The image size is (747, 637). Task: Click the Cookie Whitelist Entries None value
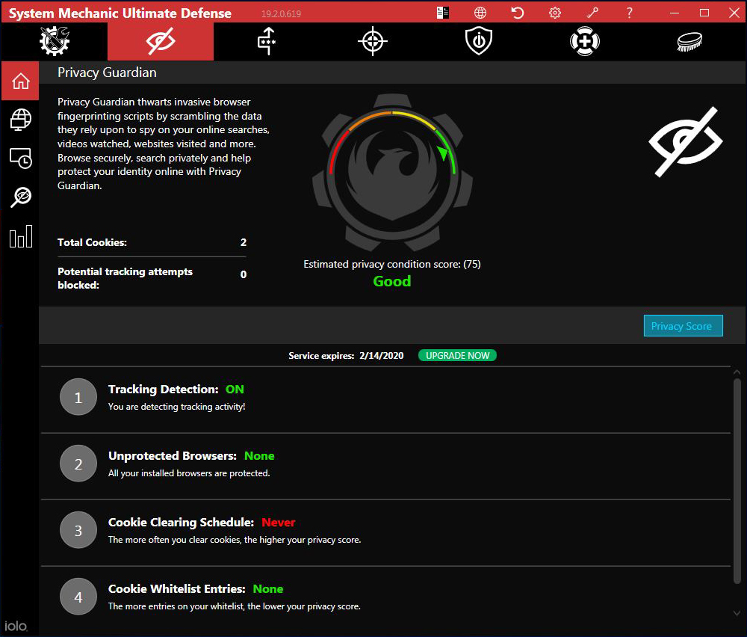pyautogui.click(x=267, y=589)
